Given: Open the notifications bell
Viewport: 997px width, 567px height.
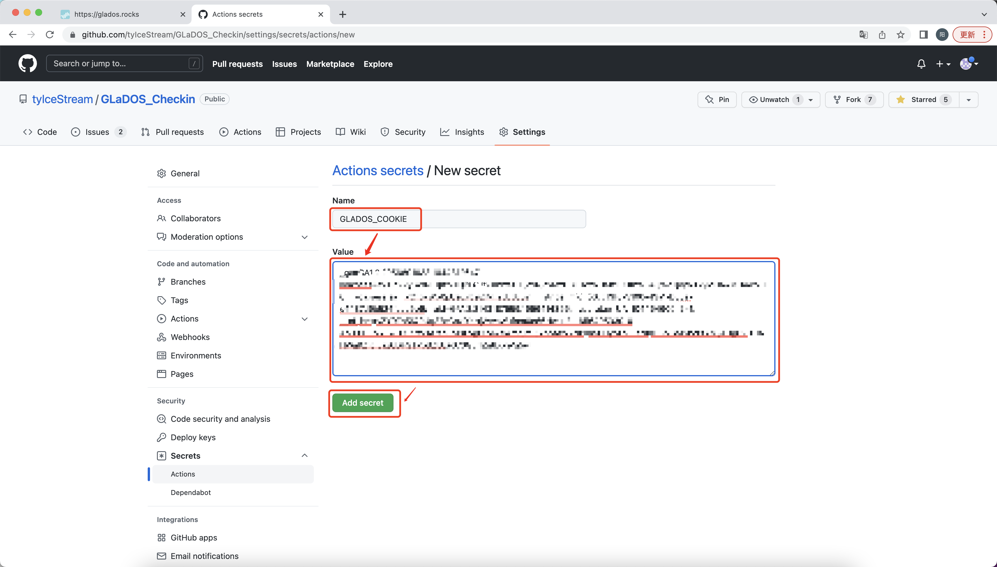Looking at the screenshot, I should tap(921, 64).
